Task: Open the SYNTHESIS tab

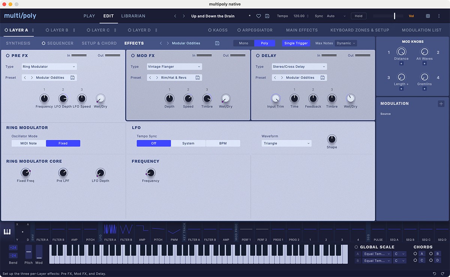Action: (x=18, y=43)
